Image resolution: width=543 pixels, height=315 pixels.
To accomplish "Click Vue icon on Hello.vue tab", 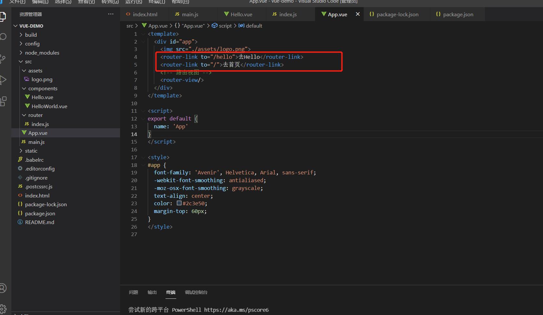I will (x=226, y=14).
